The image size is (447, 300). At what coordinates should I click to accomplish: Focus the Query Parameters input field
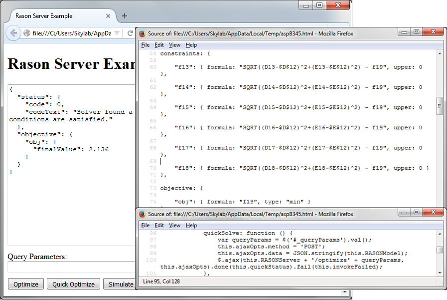(71, 267)
